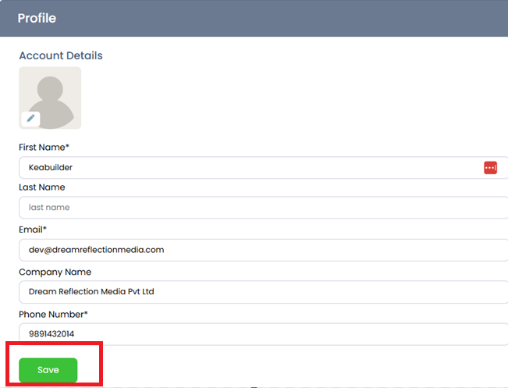The width and height of the screenshot is (508, 388).
Task: Click the Profile title in header
Action: click(37, 18)
